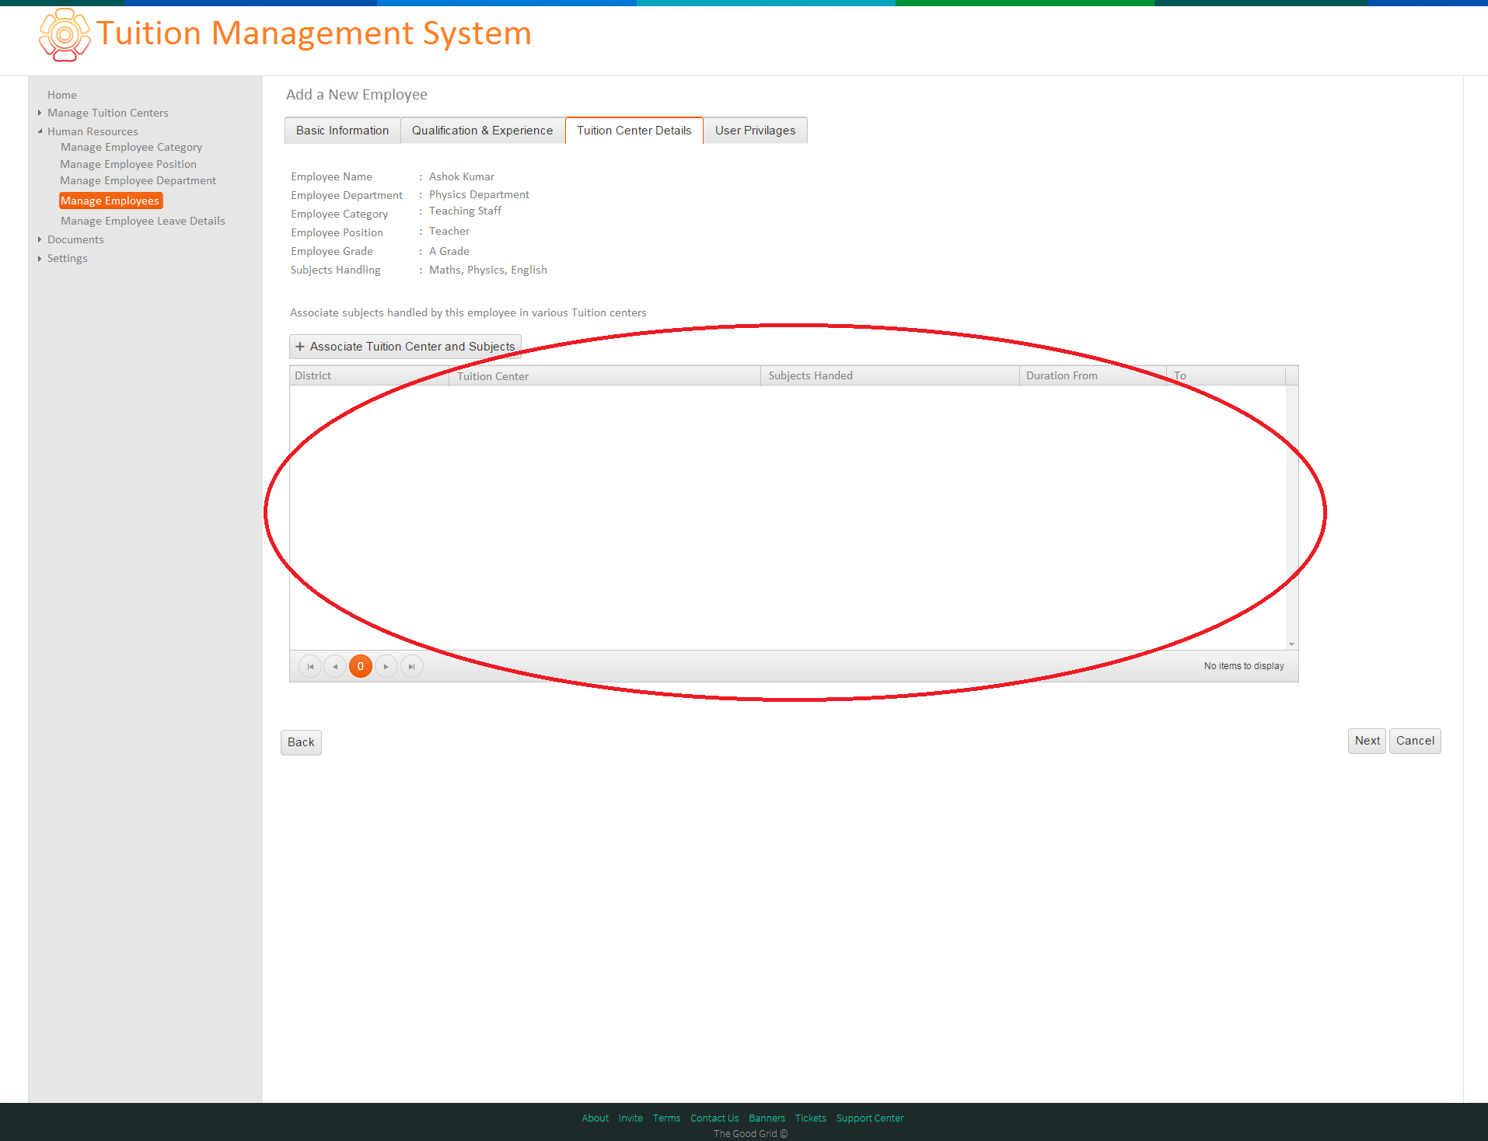1488x1141 pixels.
Task: Expand Manage Tuition Centers menu arrow
Action: click(40, 113)
